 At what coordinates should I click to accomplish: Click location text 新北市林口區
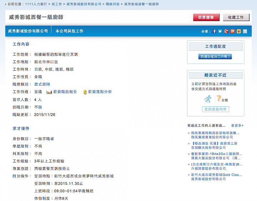tap(46, 62)
